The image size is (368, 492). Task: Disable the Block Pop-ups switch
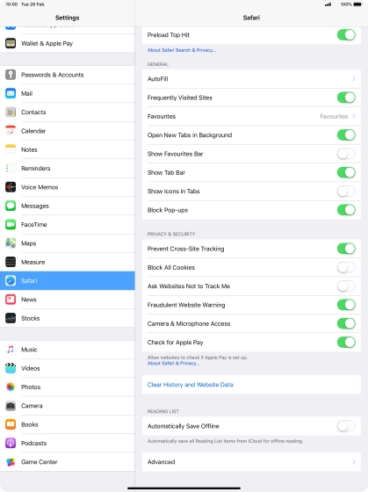(x=346, y=210)
